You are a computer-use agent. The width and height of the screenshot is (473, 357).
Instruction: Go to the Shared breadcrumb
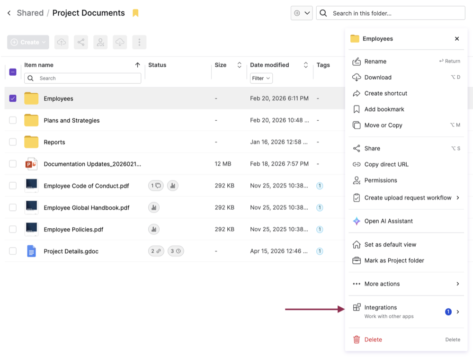[30, 13]
